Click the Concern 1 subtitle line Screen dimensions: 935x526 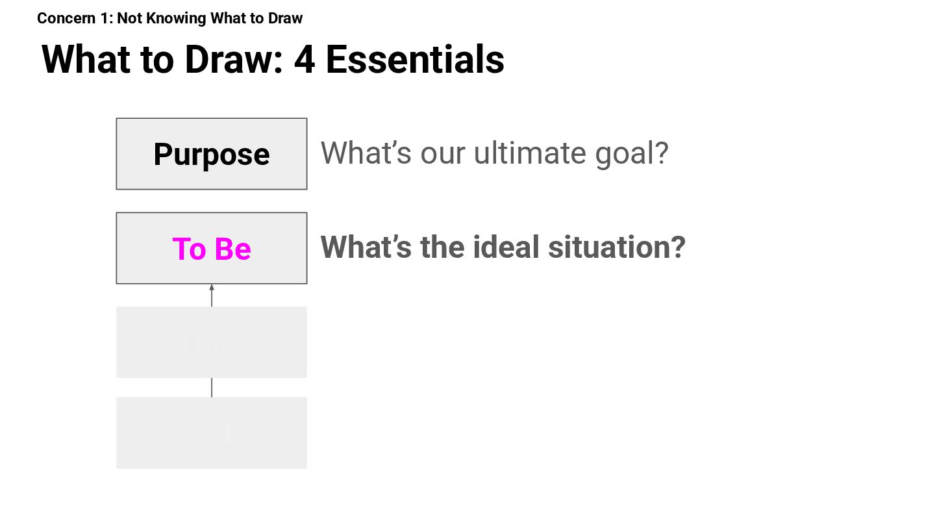[170, 18]
